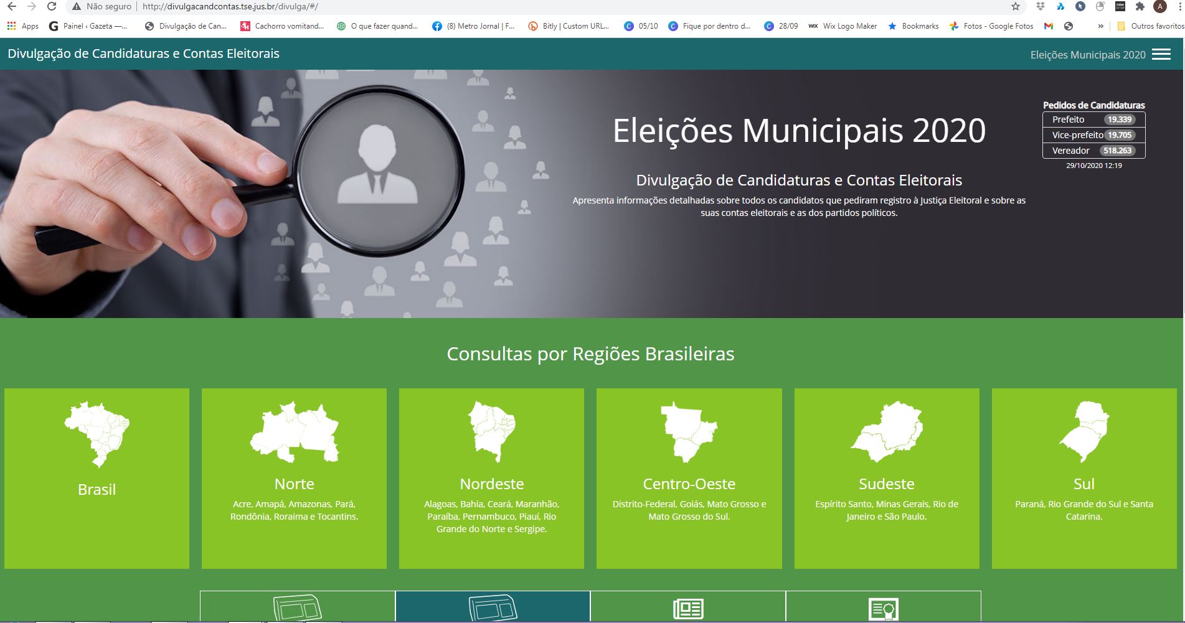The width and height of the screenshot is (1185, 623).
Task: Expand the hidden bookmarks overflow chevron
Action: tap(1101, 26)
